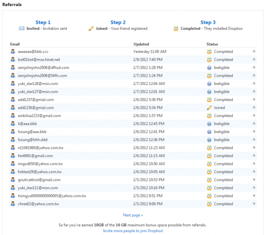Click the Step 1 heading
The image size is (264, 235).
pos(43,22)
